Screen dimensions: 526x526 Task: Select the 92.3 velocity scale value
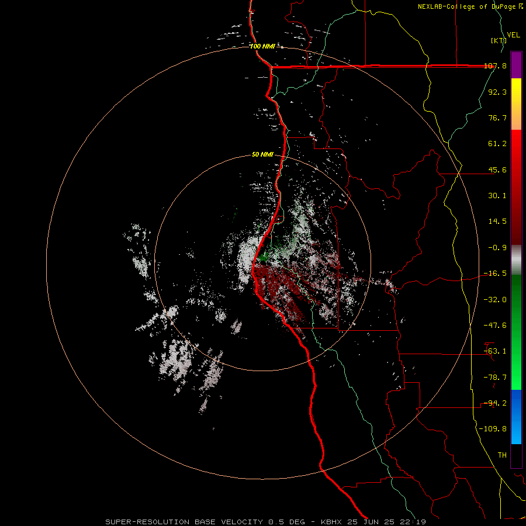[497, 92]
